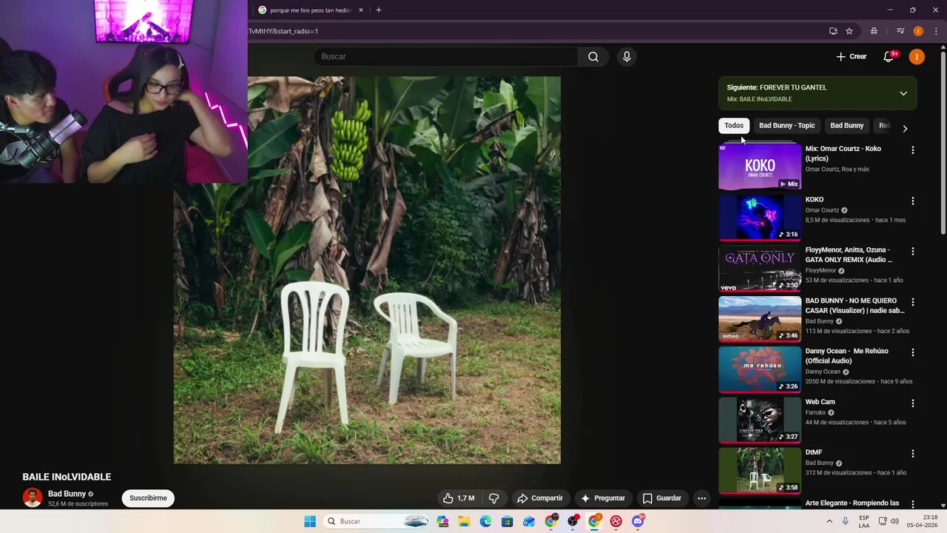Open options for GATA ONLY REMIX video
947x533 pixels.
tap(912, 251)
